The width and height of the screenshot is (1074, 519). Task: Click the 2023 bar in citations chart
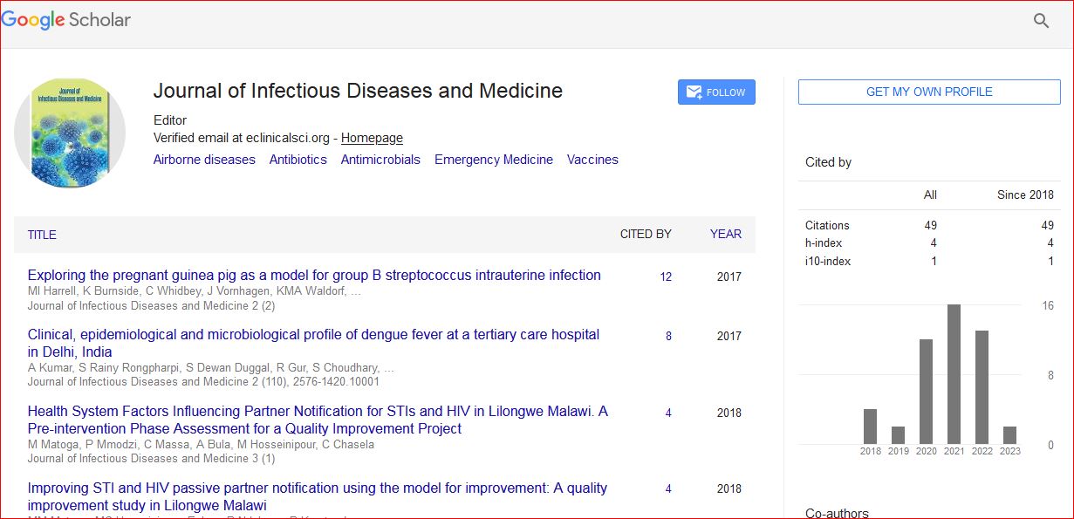(1009, 435)
